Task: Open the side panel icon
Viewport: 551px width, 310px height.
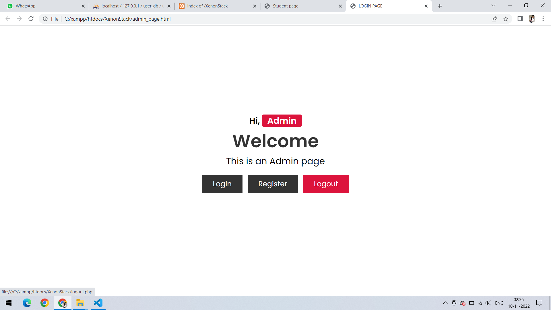Action: pyautogui.click(x=520, y=19)
